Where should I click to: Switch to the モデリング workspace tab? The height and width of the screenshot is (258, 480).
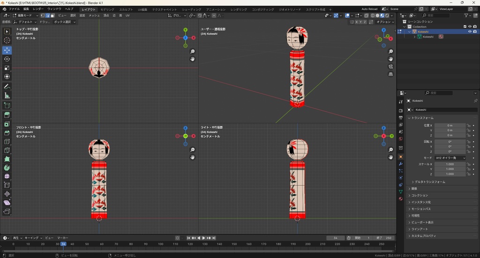[x=107, y=9]
